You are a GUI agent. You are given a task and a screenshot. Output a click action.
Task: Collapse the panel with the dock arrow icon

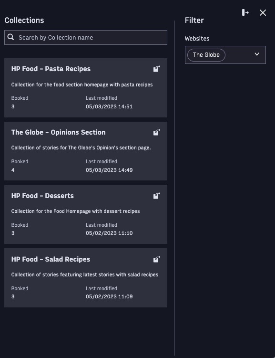(245, 12)
